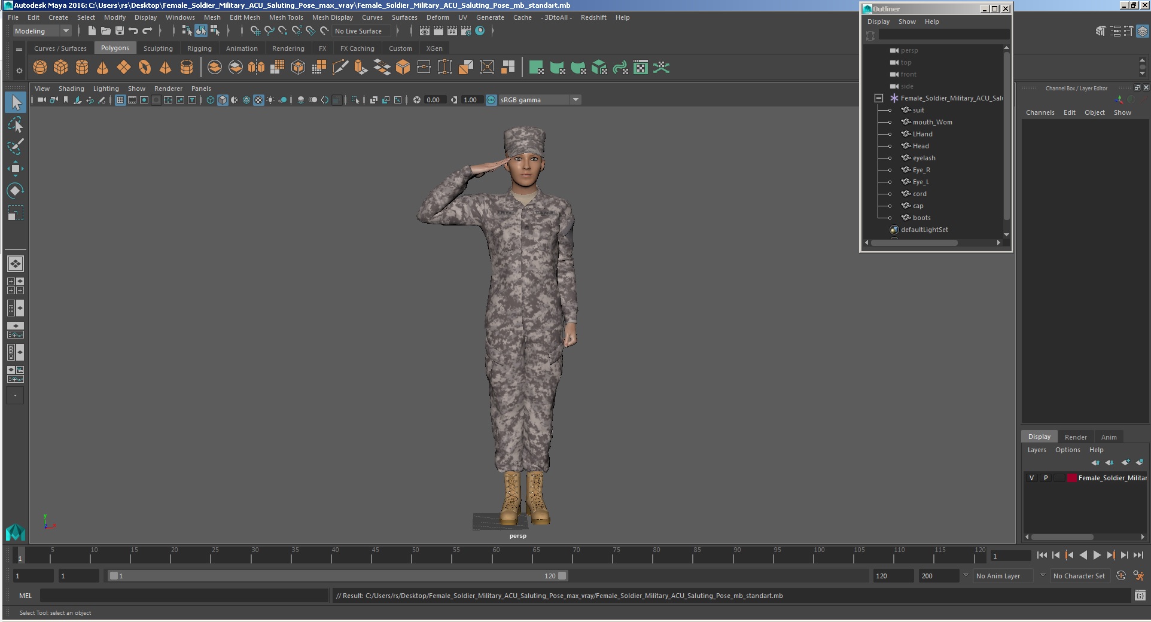The image size is (1151, 622).
Task: Click the Save Scene icon
Action: (120, 31)
